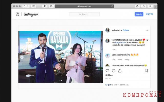Reload the page in address bar
This screenshot has height=102, width=164.
coord(112,6)
